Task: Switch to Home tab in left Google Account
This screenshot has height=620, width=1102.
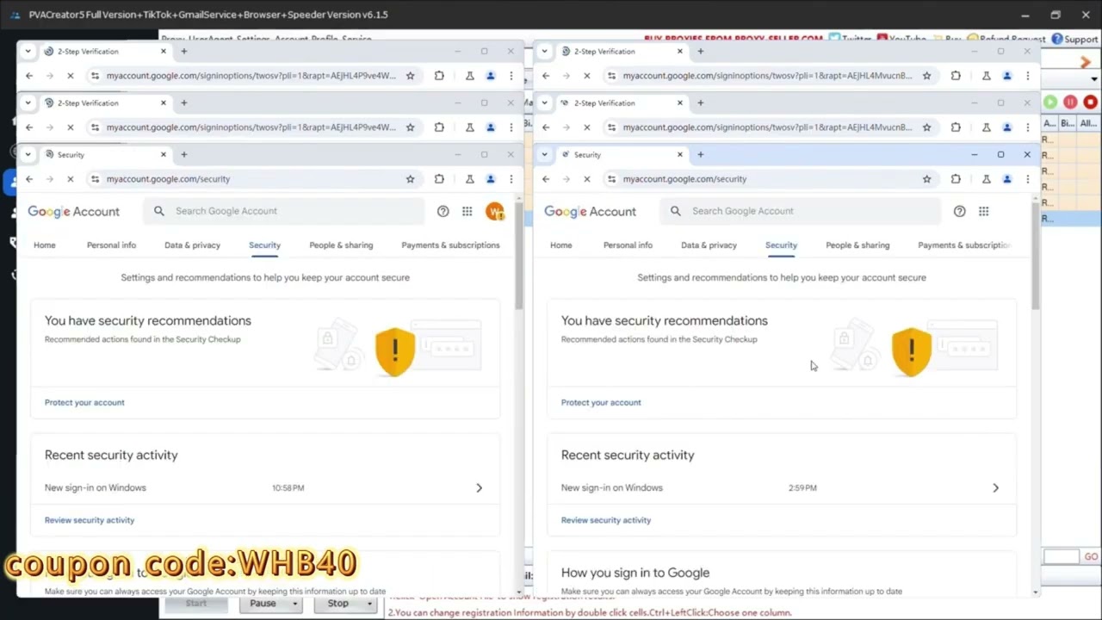Action: 45,245
